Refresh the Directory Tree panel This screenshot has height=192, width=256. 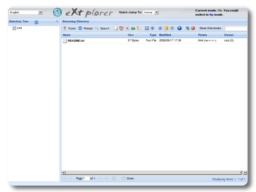click(36, 22)
